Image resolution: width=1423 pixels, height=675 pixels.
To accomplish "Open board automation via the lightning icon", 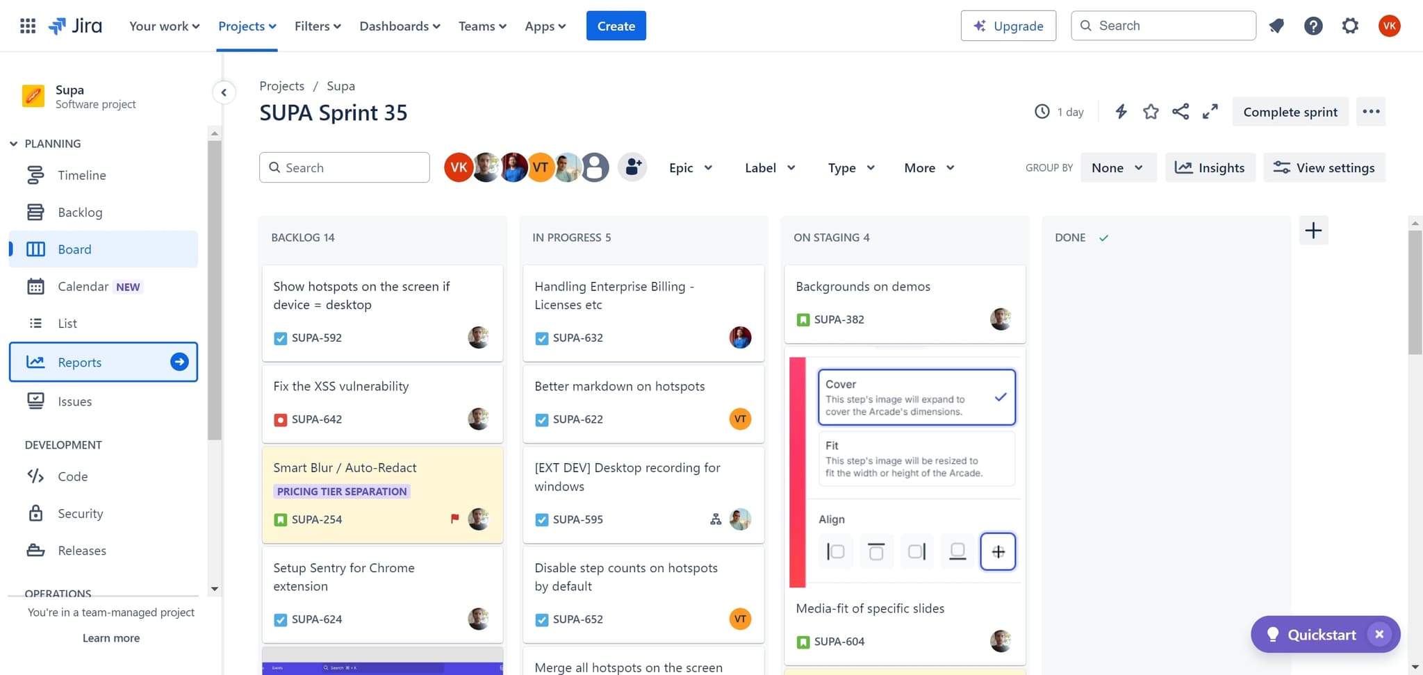I will coord(1121,111).
